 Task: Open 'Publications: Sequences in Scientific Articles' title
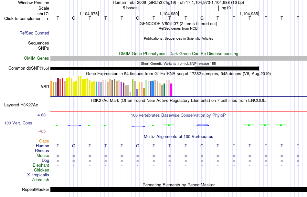178,38
